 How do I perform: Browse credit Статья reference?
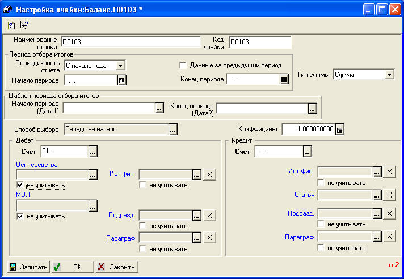[x=377, y=195]
